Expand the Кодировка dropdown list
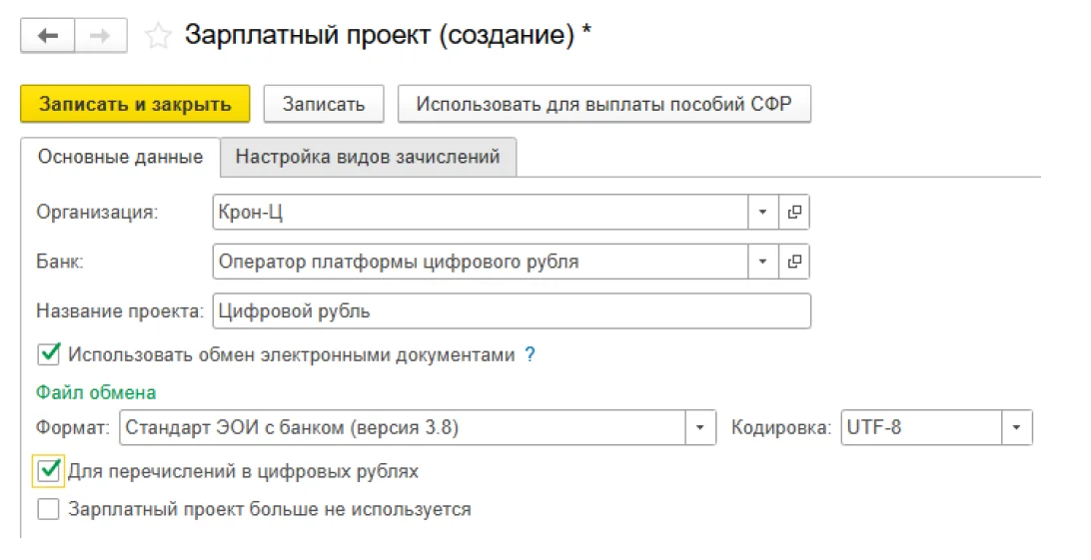The image size is (1091, 560). [x=1016, y=428]
